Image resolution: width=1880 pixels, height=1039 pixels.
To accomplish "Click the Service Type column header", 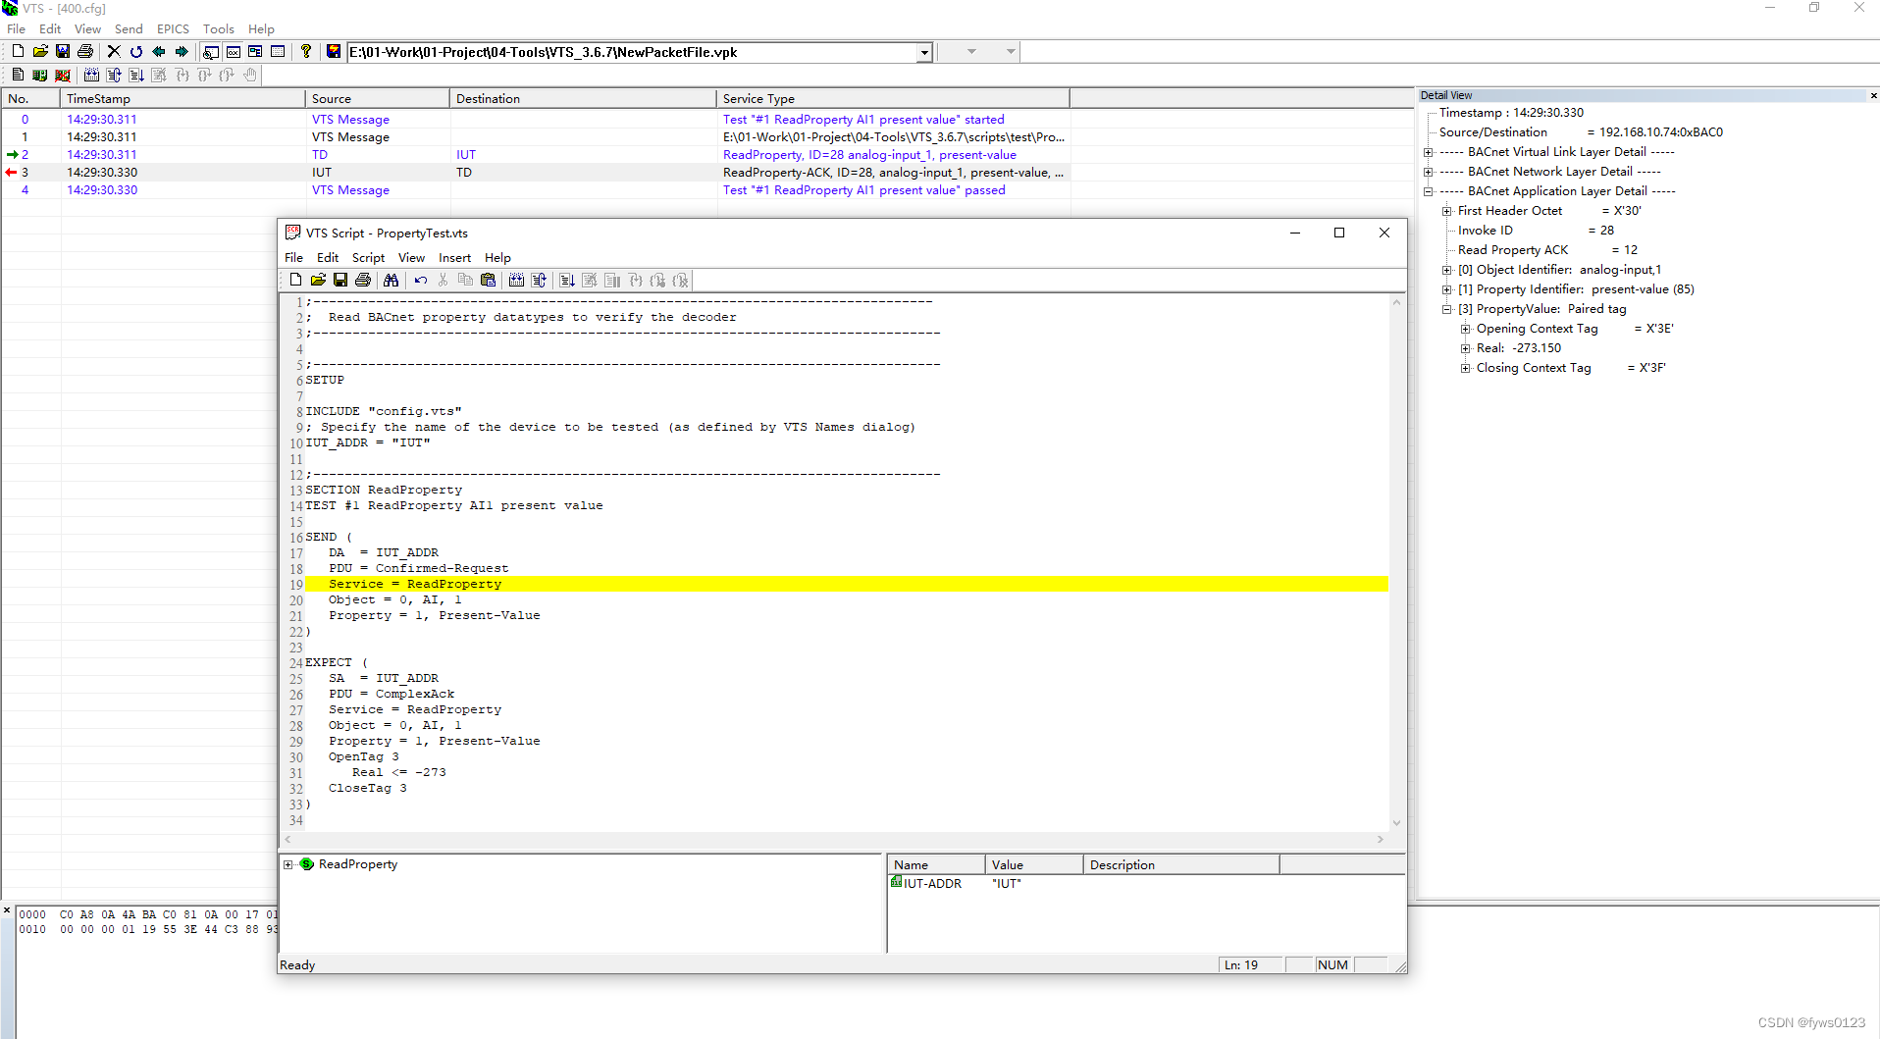I will pyautogui.click(x=893, y=98).
